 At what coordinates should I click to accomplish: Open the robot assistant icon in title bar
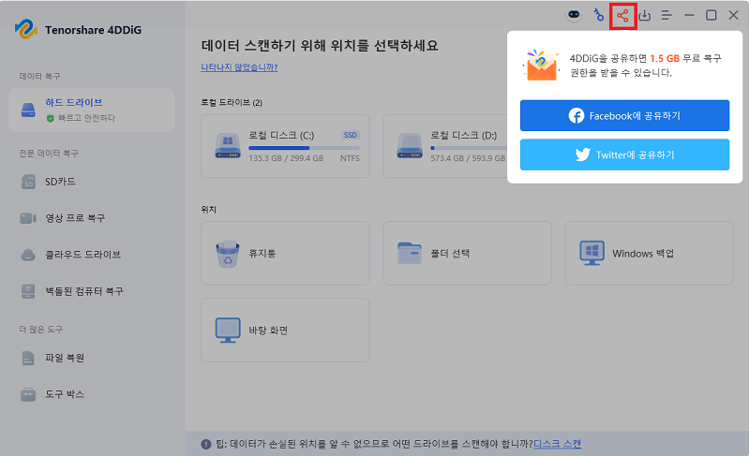click(574, 15)
